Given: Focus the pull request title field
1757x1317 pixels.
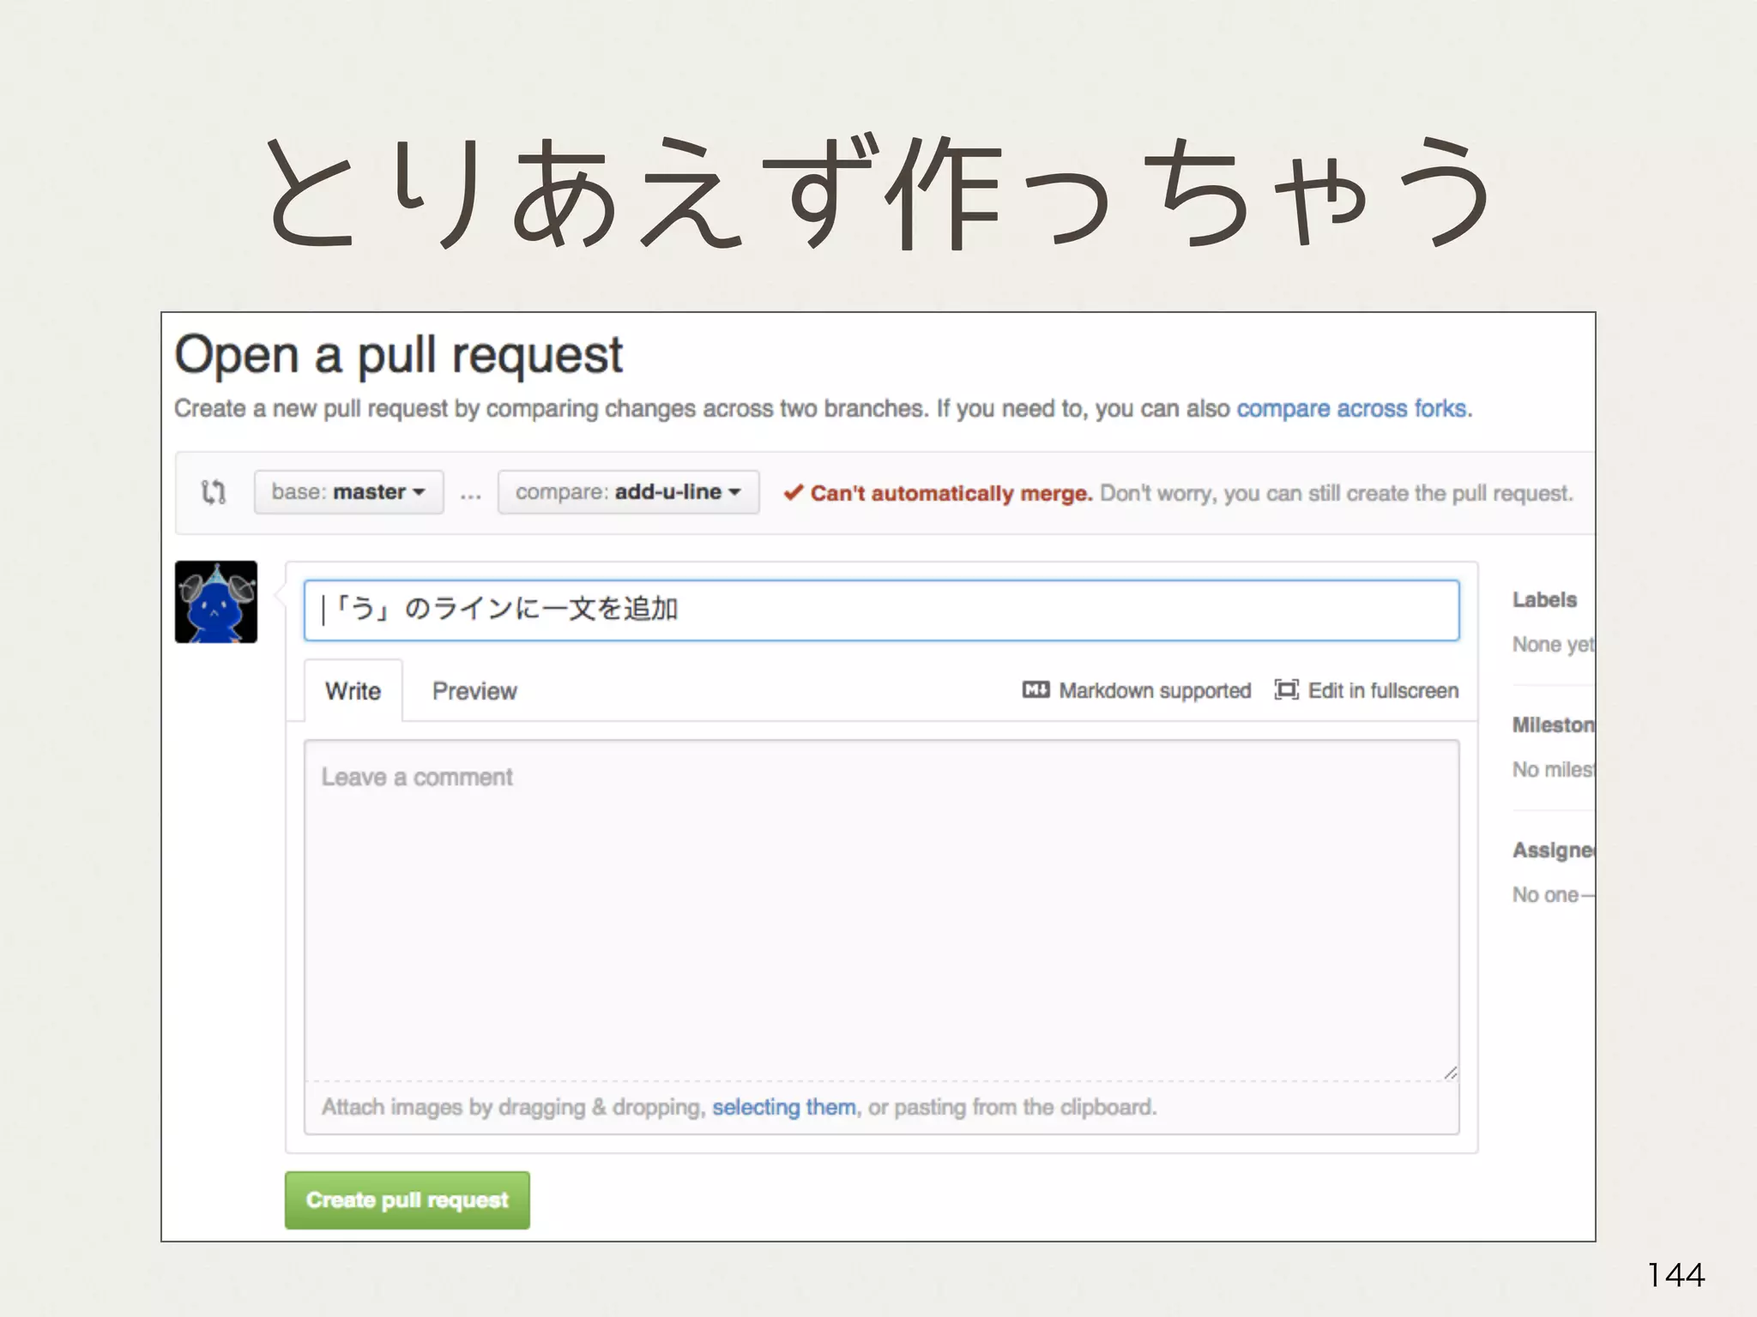Looking at the screenshot, I should coord(880,610).
